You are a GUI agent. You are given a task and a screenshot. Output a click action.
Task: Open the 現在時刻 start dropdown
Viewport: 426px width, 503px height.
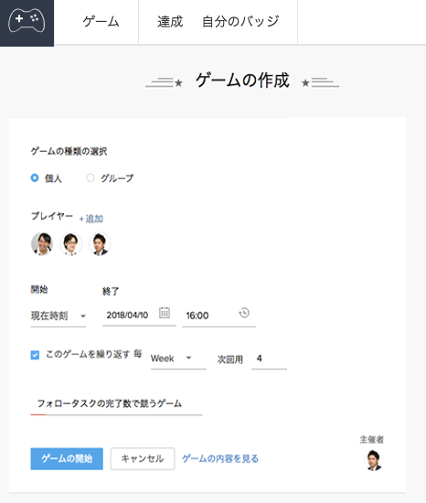pyautogui.click(x=59, y=316)
